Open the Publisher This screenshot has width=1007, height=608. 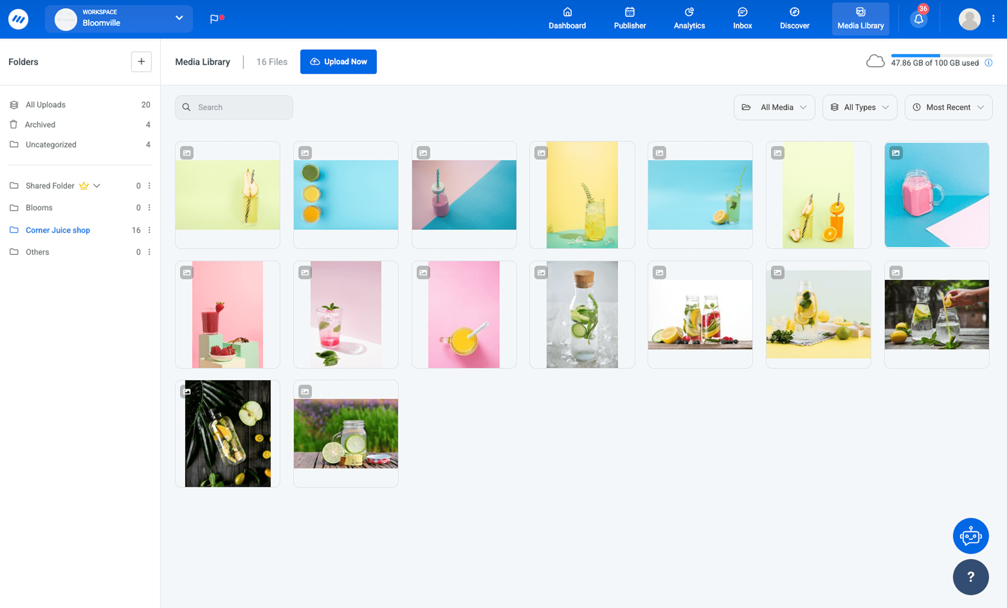pyautogui.click(x=629, y=19)
